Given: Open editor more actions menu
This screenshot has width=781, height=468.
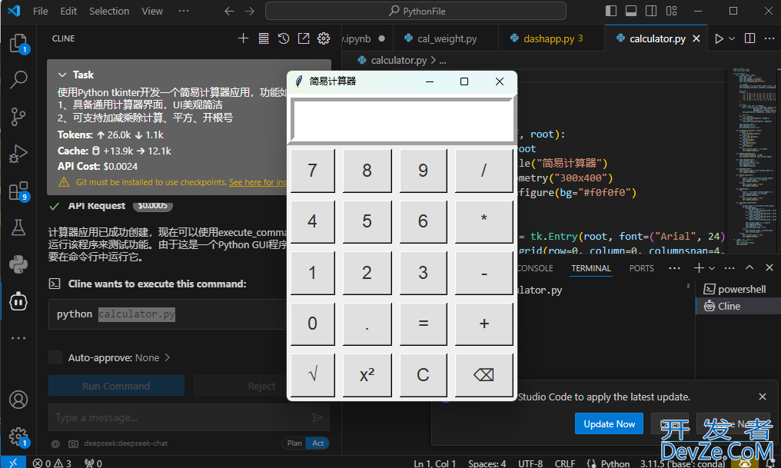Looking at the screenshot, I should [x=769, y=38].
